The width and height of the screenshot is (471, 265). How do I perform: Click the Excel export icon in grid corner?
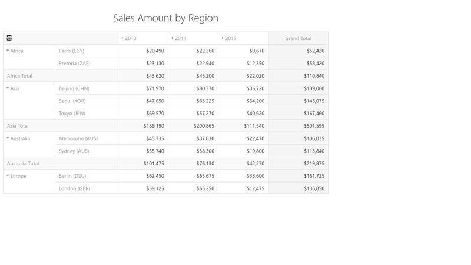(x=9, y=38)
